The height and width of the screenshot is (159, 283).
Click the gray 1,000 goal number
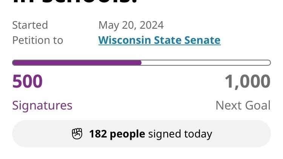click(x=248, y=82)
